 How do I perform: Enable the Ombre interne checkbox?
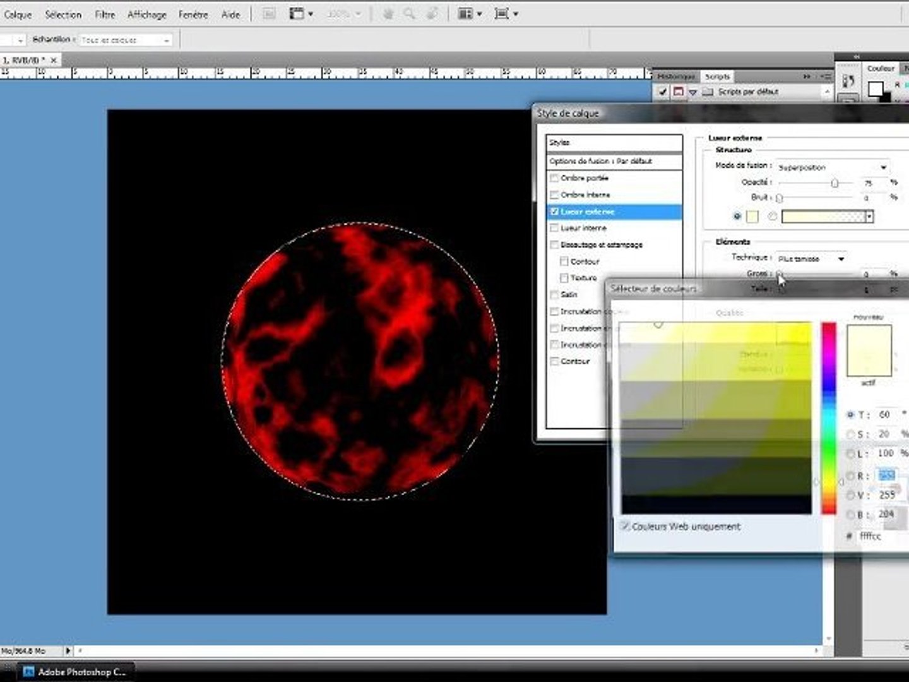click(554, 194)
